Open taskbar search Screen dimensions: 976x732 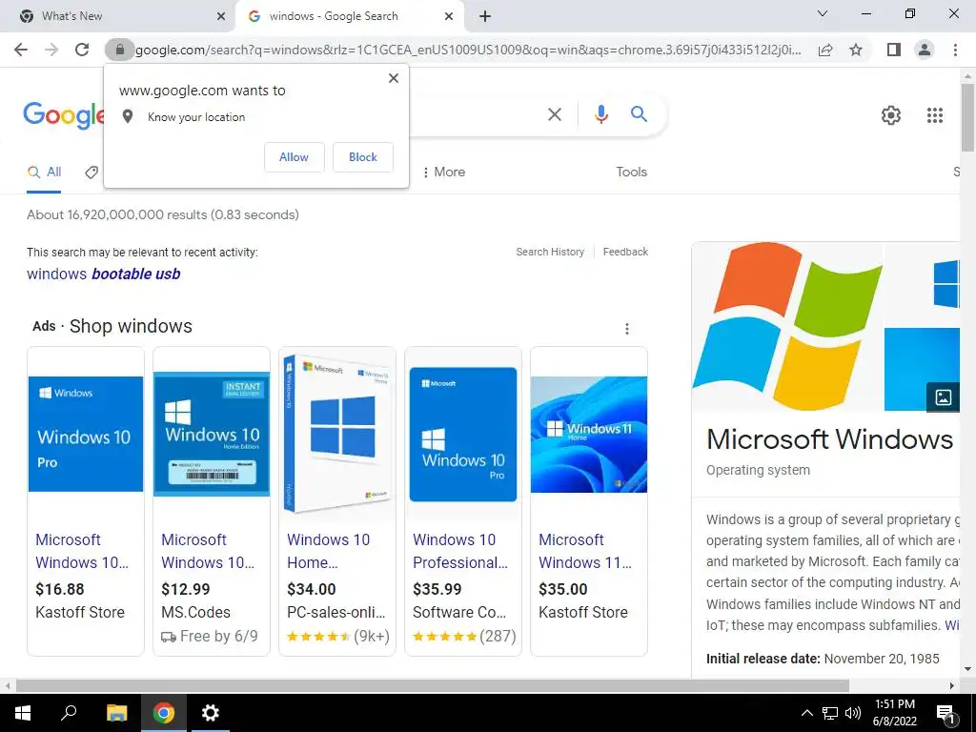[x=69, y=713]
